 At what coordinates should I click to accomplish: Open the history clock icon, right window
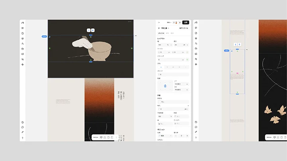tap(196, 122)
